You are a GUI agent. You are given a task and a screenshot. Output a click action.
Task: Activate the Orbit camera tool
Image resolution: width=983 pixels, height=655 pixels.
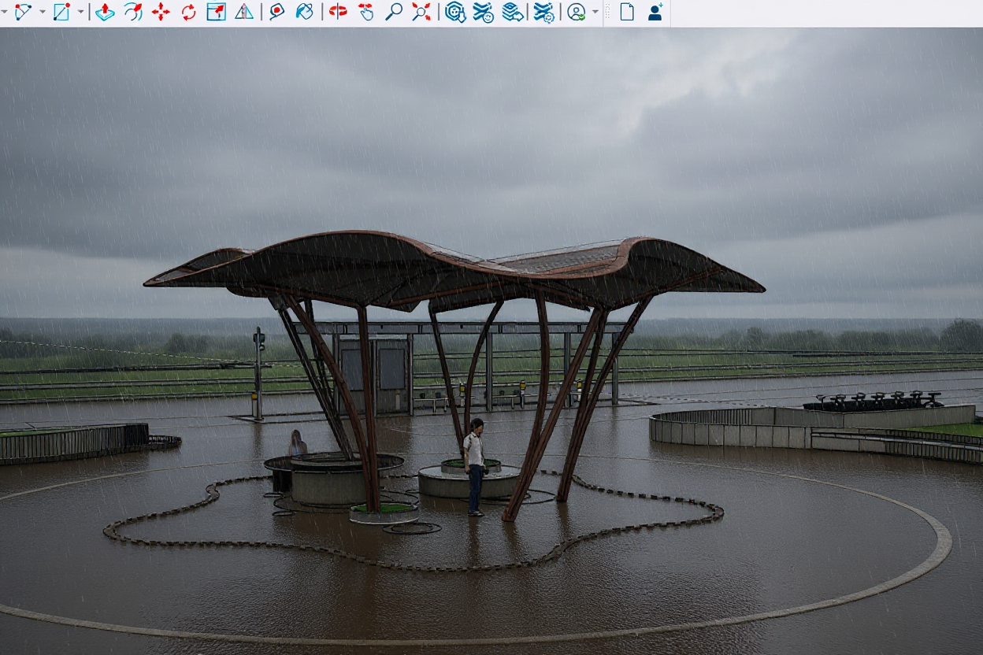[338, 12]
